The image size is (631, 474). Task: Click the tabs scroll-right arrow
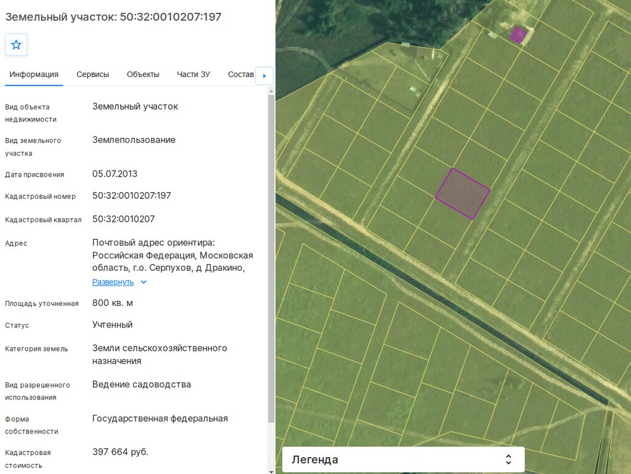tap(264, 76)
